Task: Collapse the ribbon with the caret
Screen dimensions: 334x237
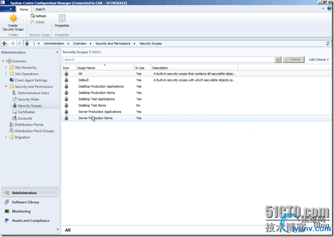Action: 323,9
